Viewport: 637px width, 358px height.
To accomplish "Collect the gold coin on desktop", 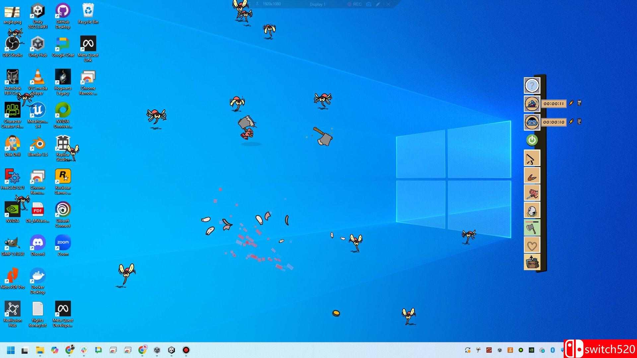I will (x=336, y=313).
